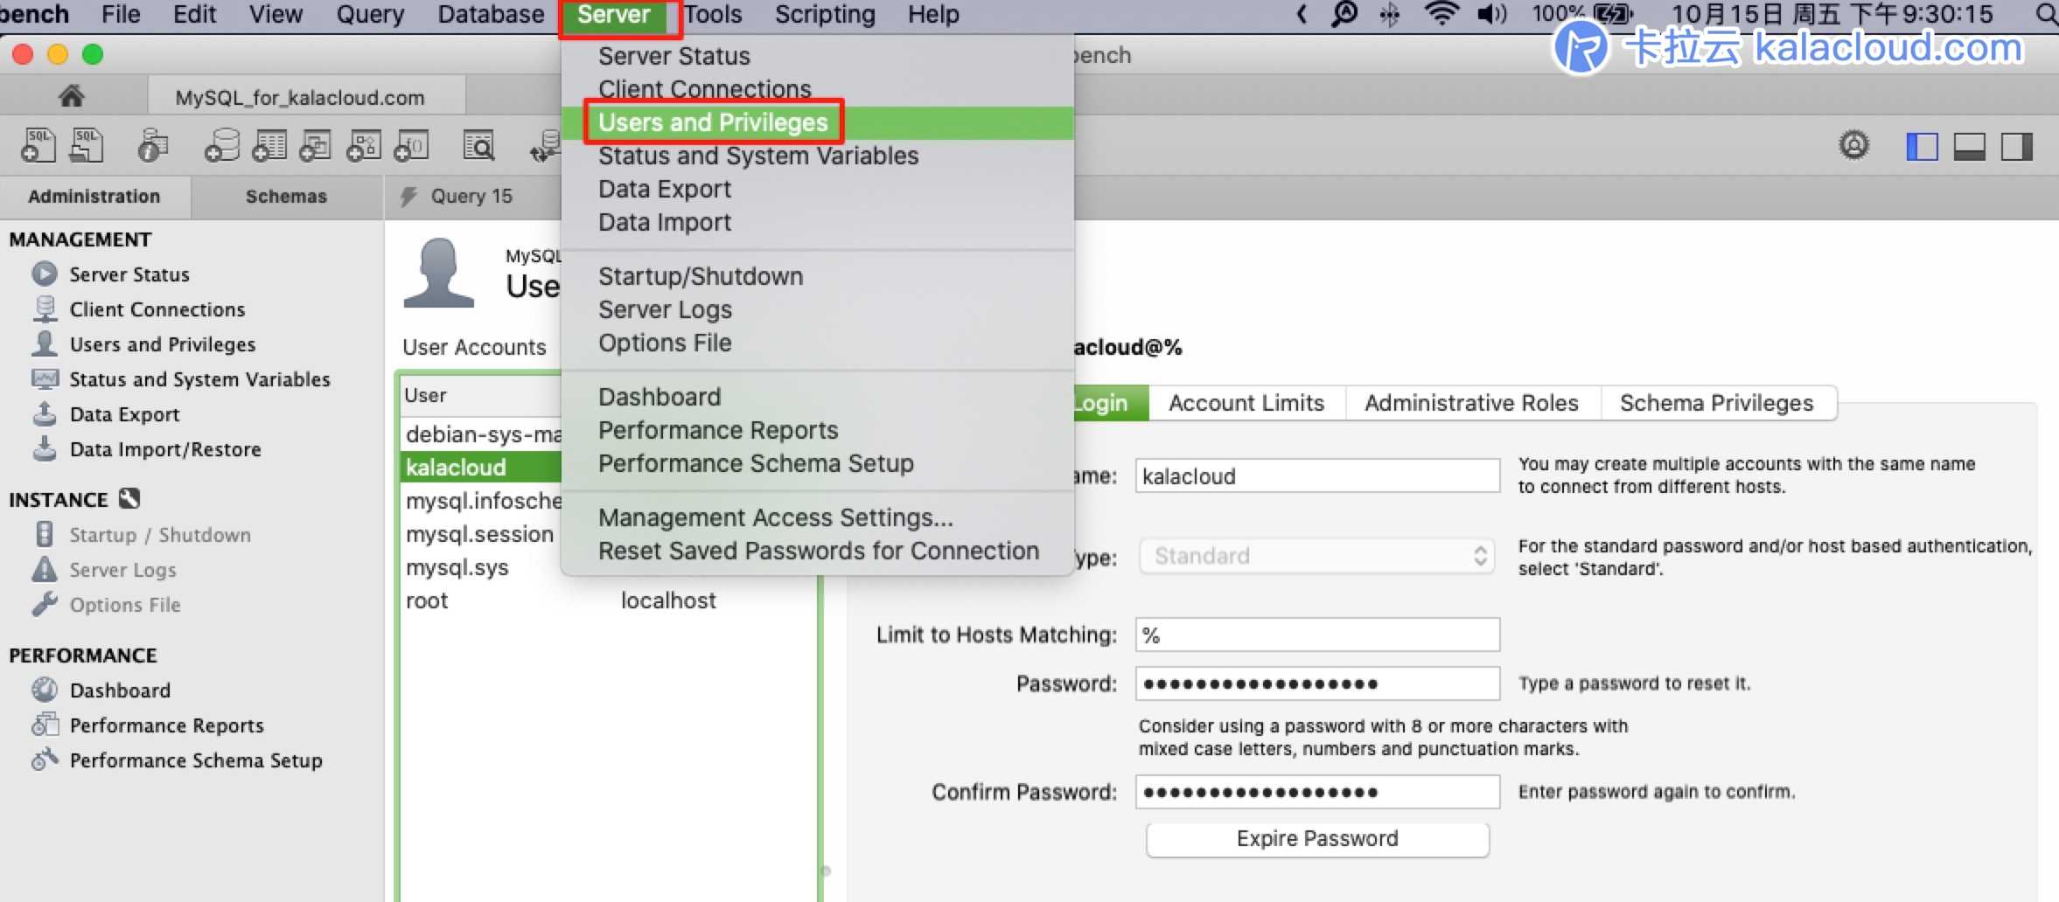Create new schema icon in toolbar
Image resolution: width=2059 pixels, height=902 pixels.
222,145
